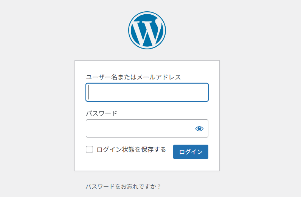
Task: Focus the ユーザー名またはメールアドレス input field
Action: tap(147, 92)
